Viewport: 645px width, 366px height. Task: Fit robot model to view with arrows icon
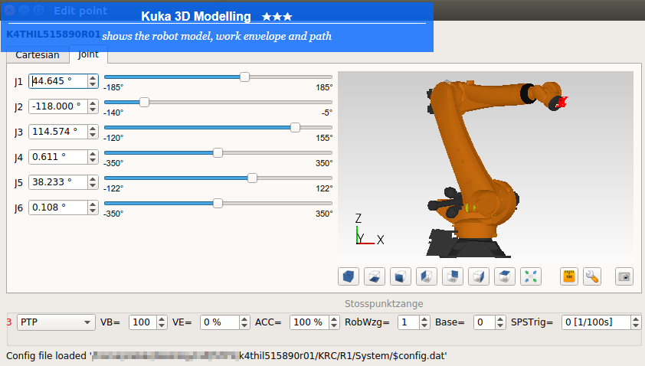pos(531,276)
